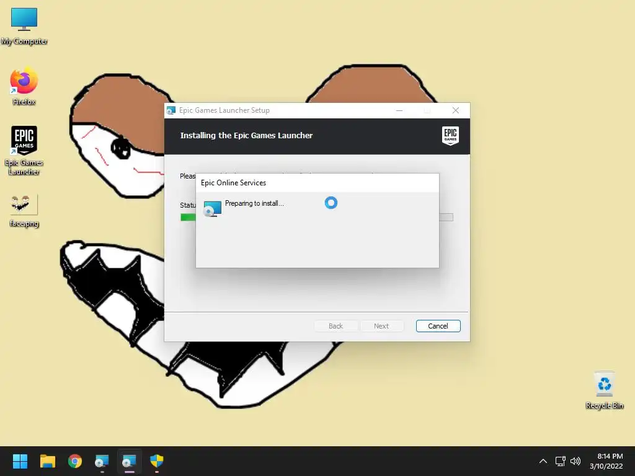Screen dimensions: 635x476
Task: Minimize the Epic Games Launcher Setup window
Action: 399,110
